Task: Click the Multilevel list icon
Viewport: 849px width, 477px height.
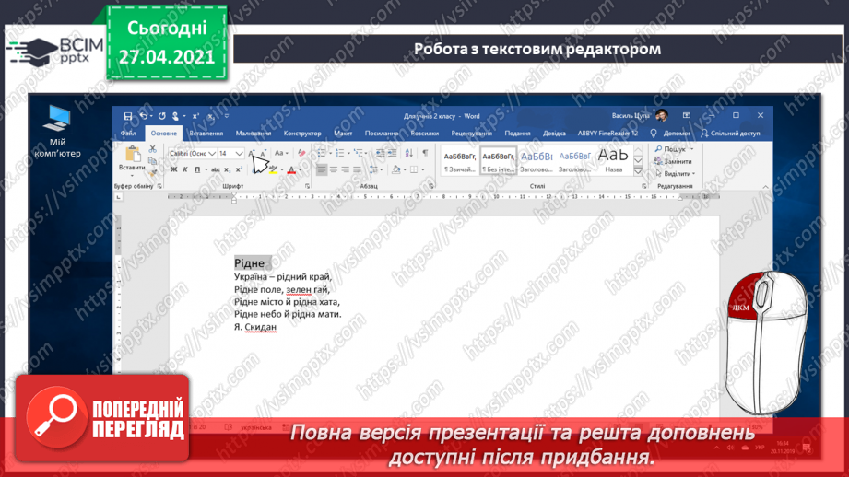Action: click(358, 153)
